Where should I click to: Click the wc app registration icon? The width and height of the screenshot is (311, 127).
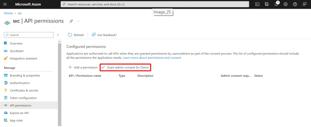(x=7, y=23)
